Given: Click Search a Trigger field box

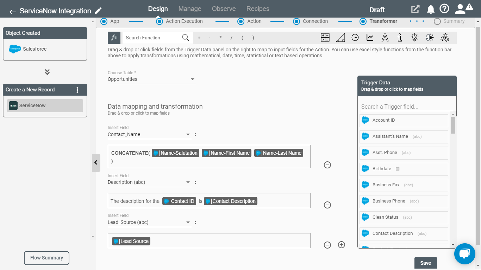Looking at the screenshot, I should tap(407, 107).
